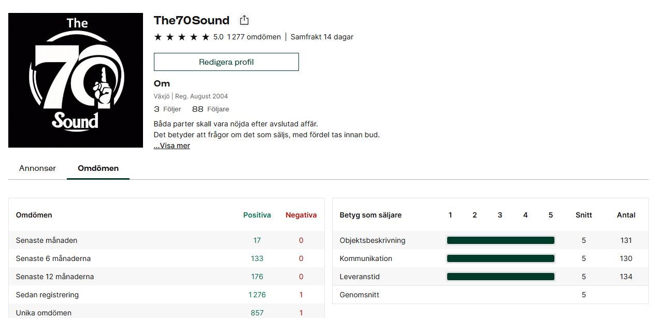
Task: Click positive count 133 for last 6 months
Action: (x=257, y=258)
